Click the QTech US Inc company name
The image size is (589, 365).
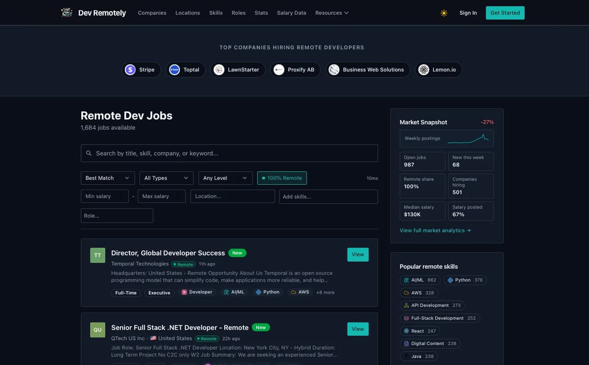(128, 338)
